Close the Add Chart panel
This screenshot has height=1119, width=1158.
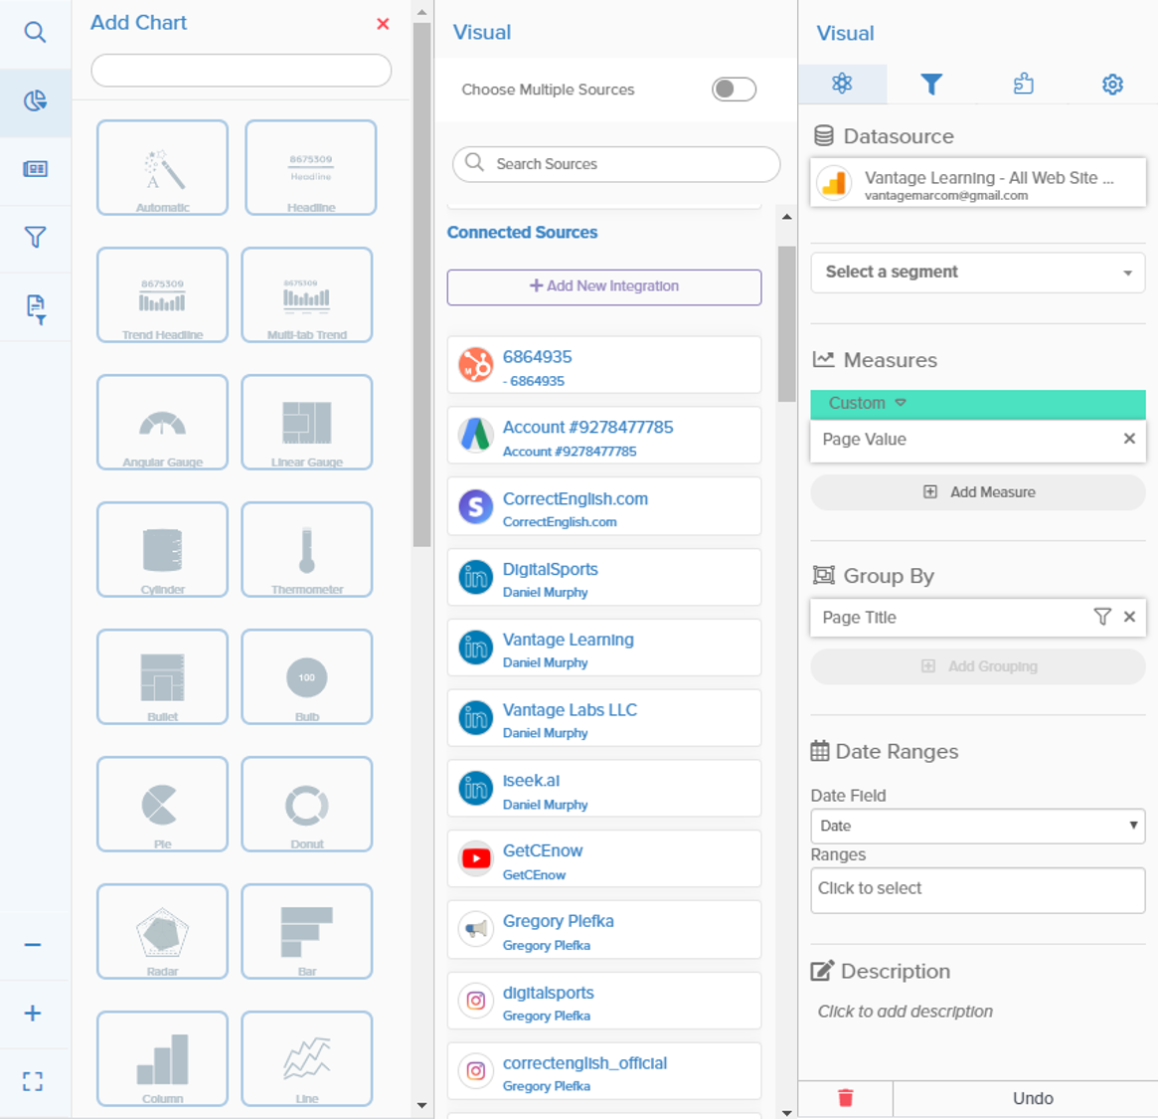(383, 24)
